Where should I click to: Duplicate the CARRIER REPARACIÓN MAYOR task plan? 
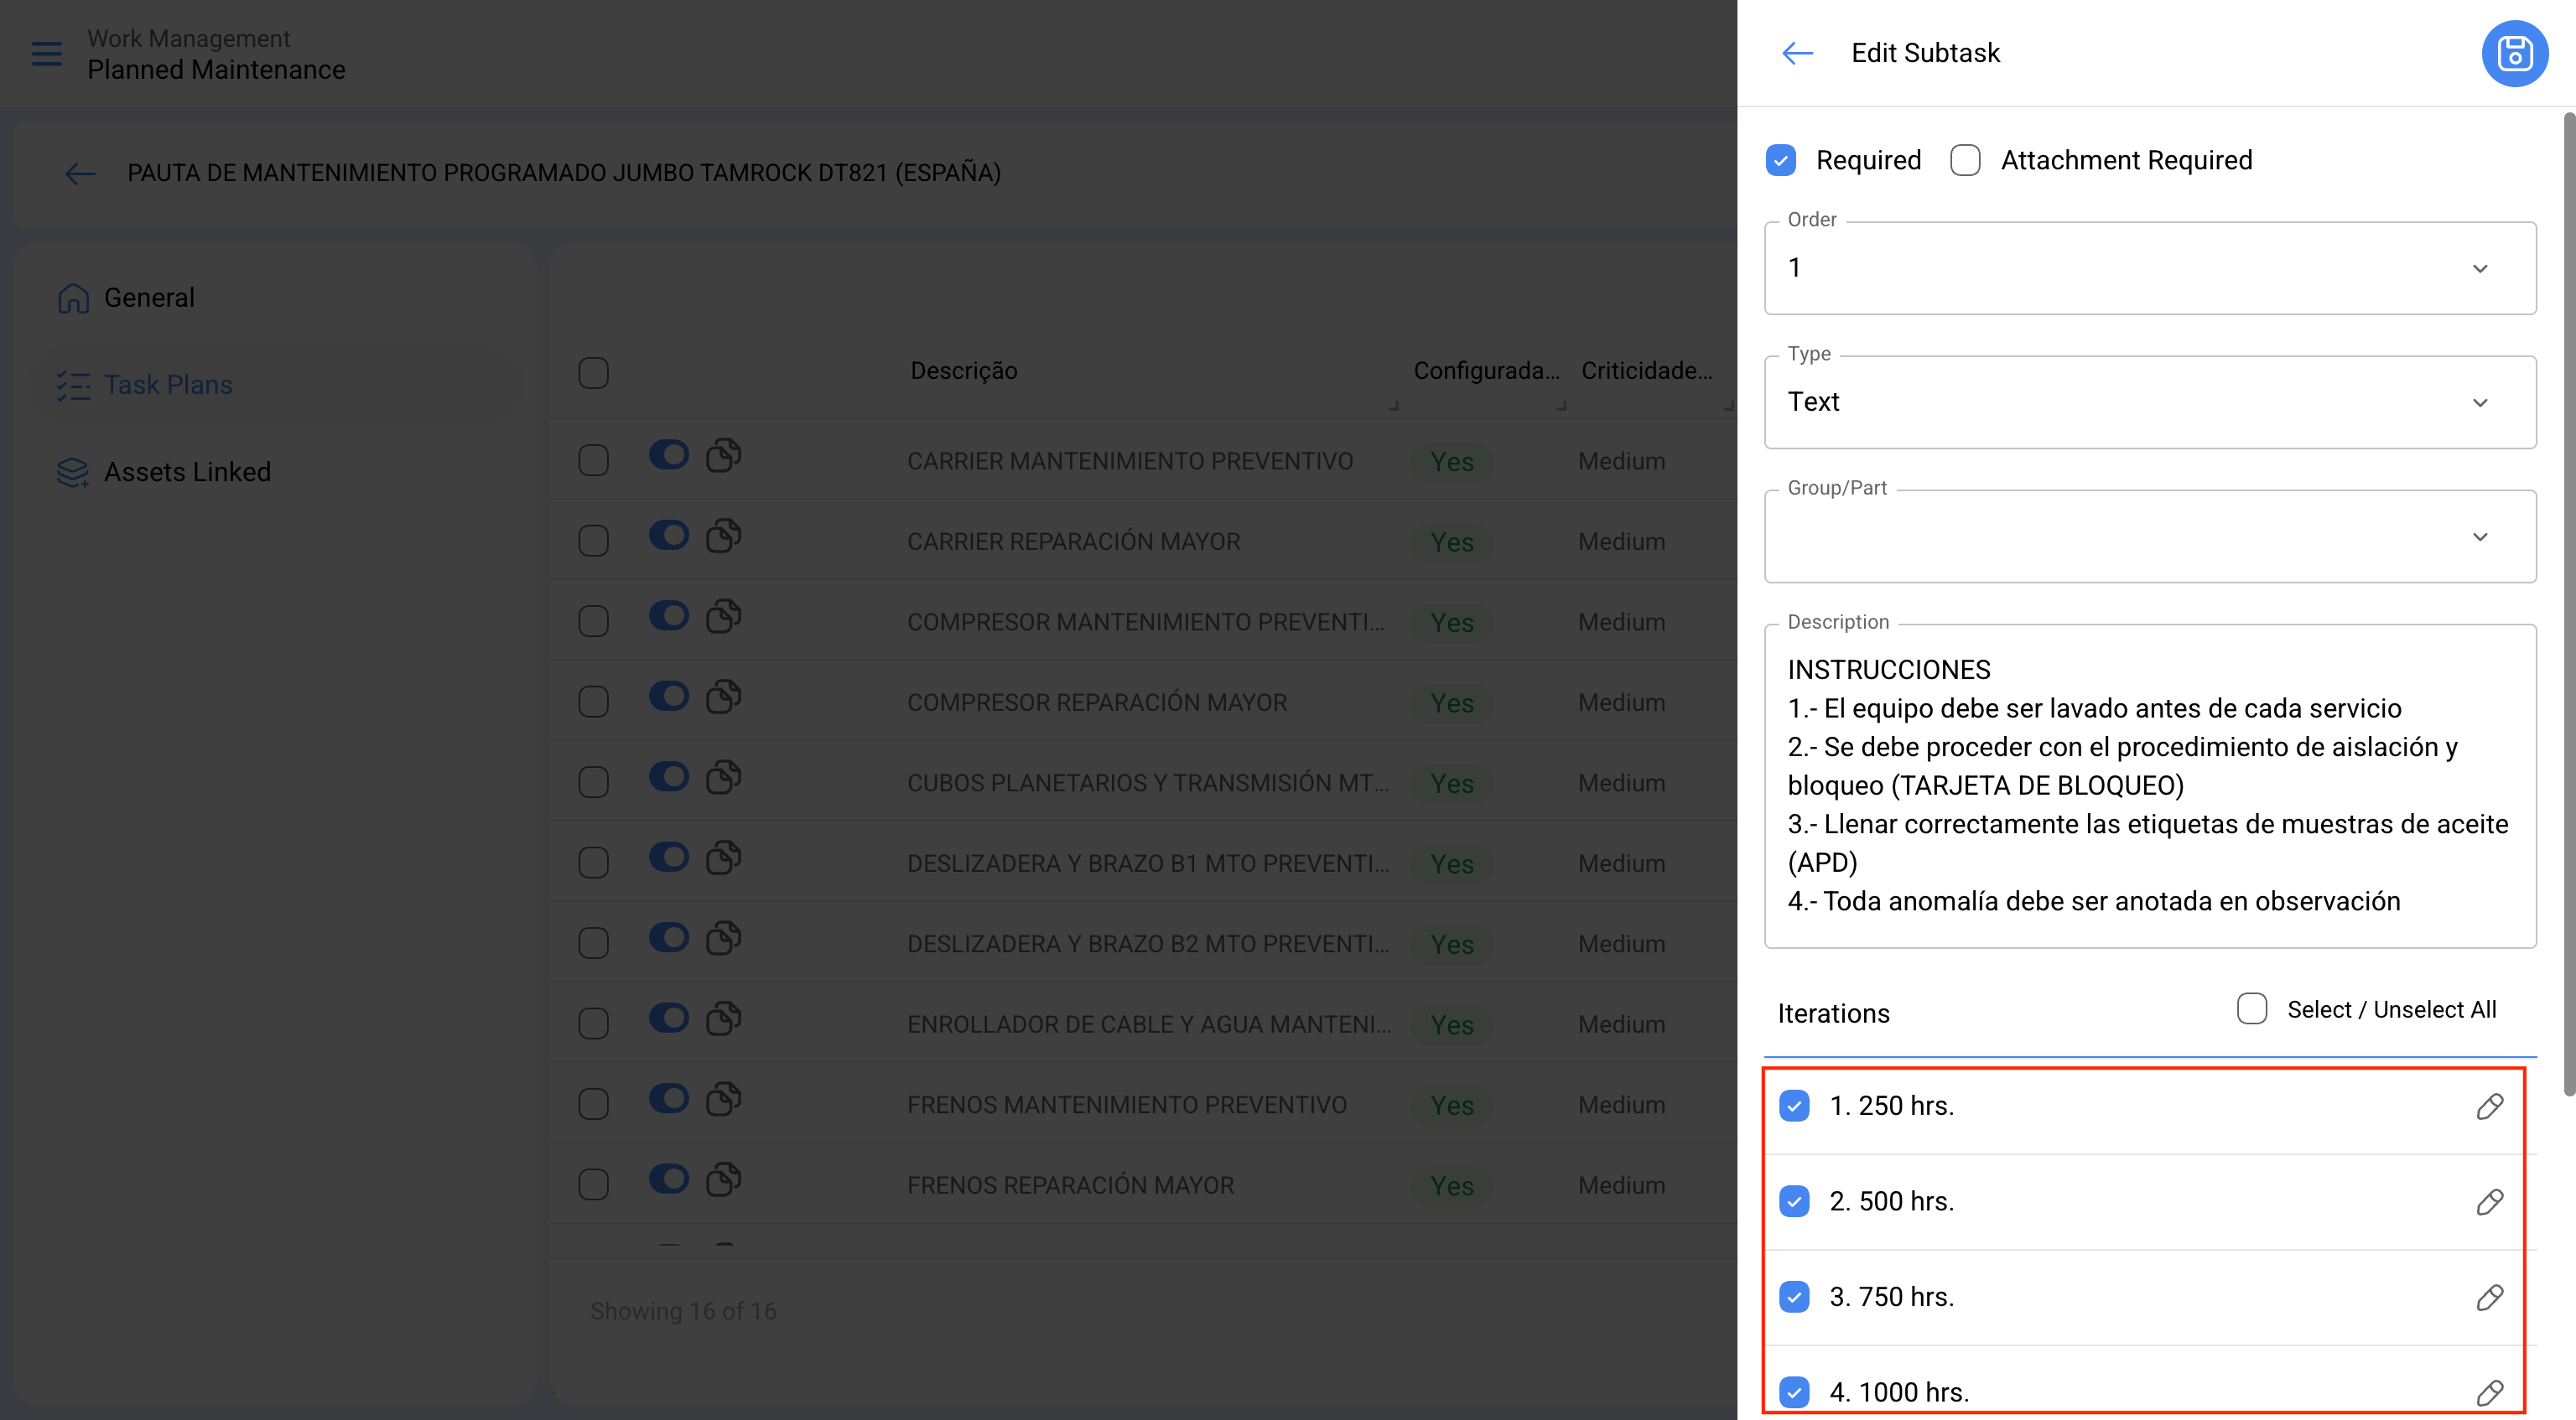723,535
